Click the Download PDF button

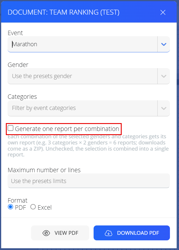(x=132, y=233)
